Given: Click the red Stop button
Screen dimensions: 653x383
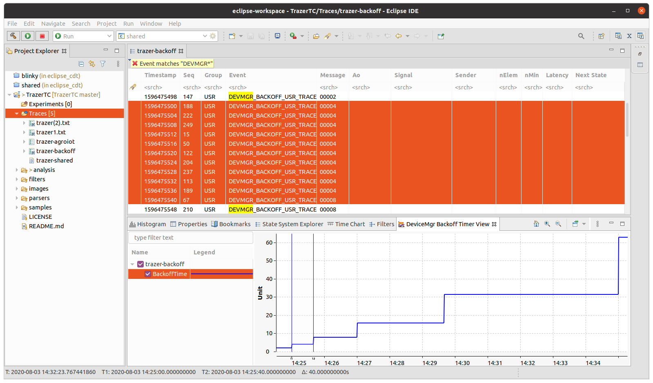Looking at the screenshot, I should (x=42, y=36).
